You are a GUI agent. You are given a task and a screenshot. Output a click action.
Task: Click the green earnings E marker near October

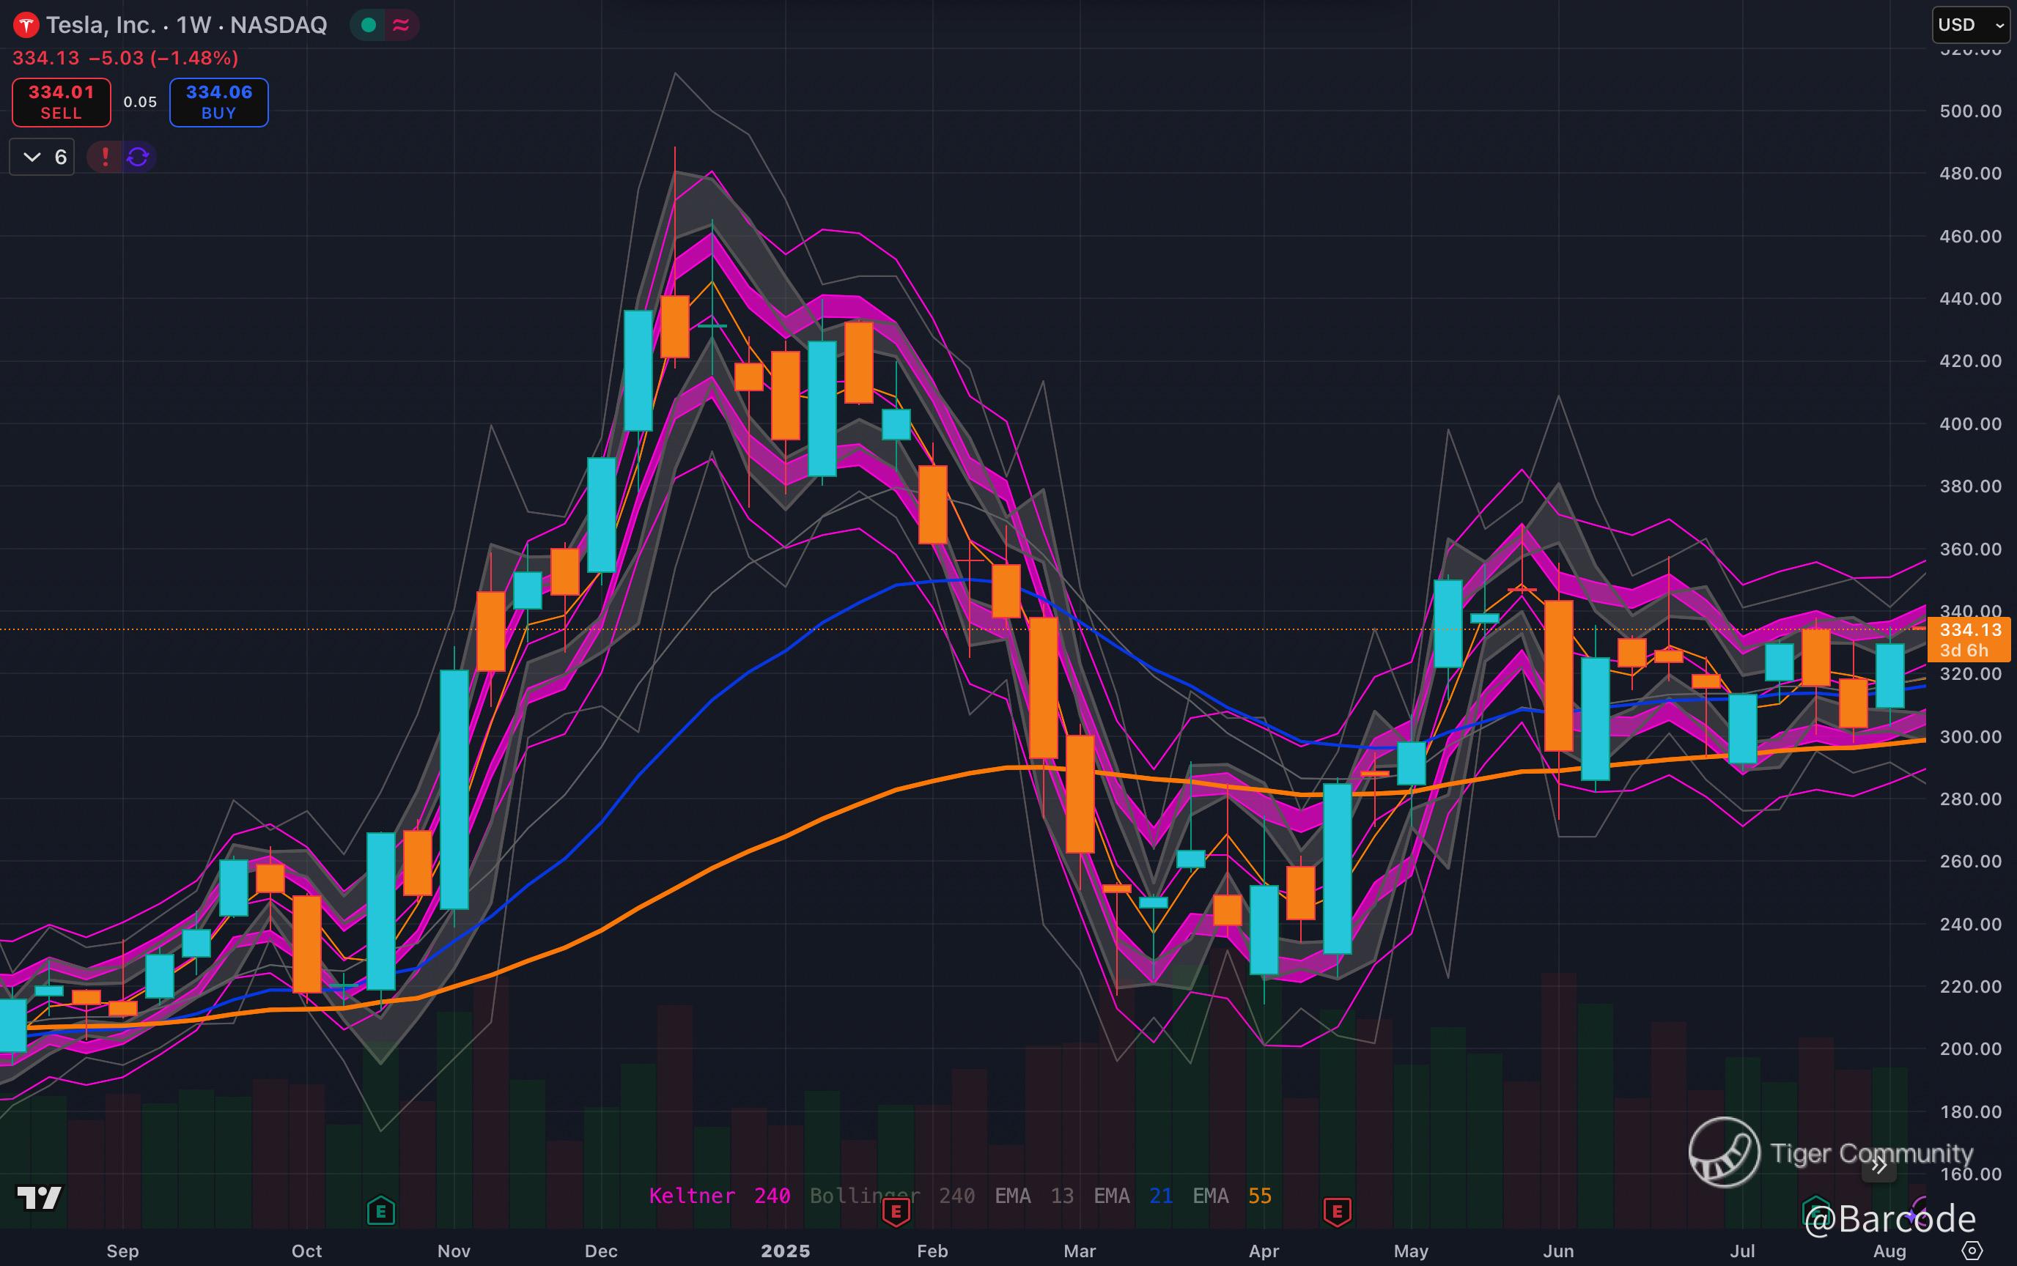[x=381, y=1210]
